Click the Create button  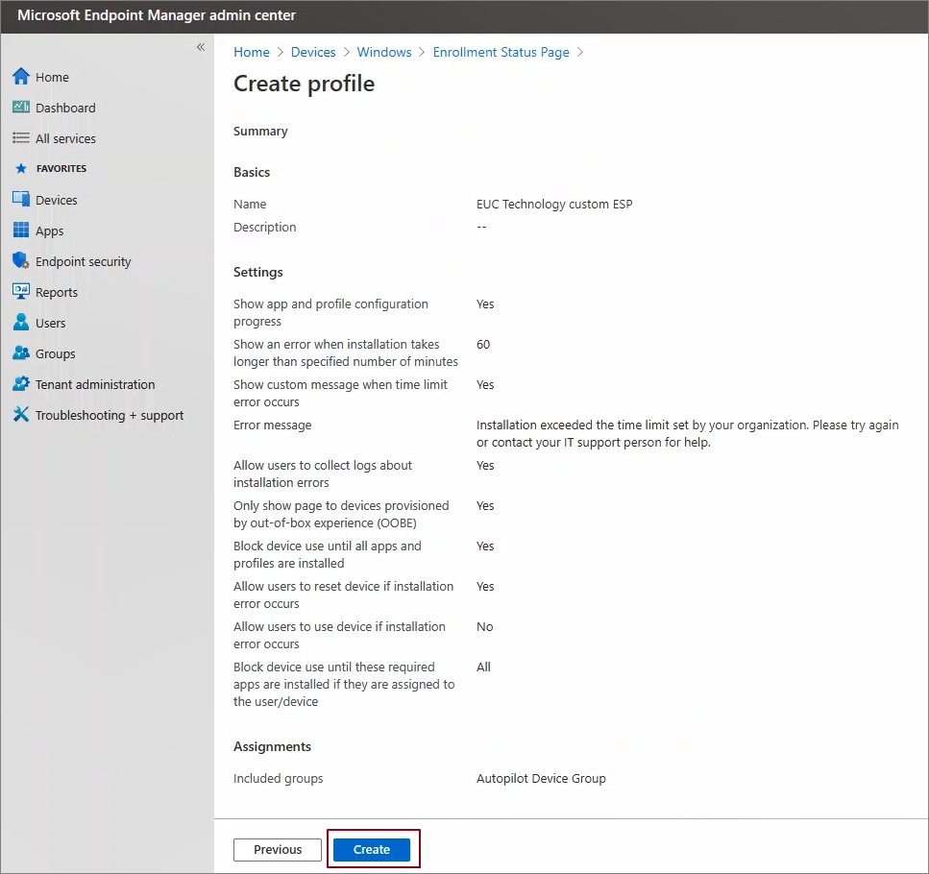pos(372,849)
